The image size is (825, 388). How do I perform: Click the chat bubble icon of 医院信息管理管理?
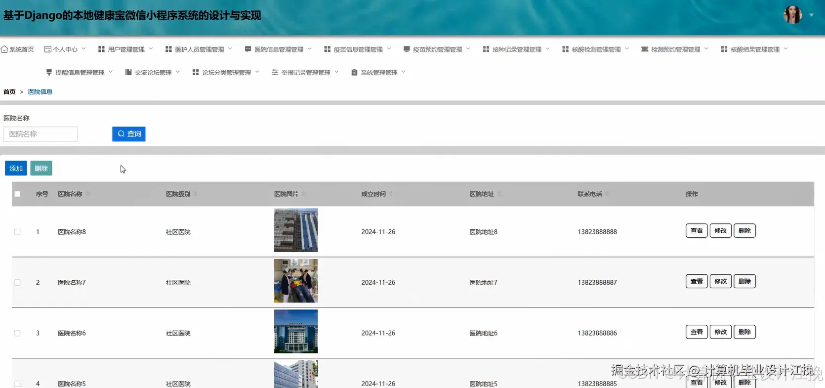248,49
